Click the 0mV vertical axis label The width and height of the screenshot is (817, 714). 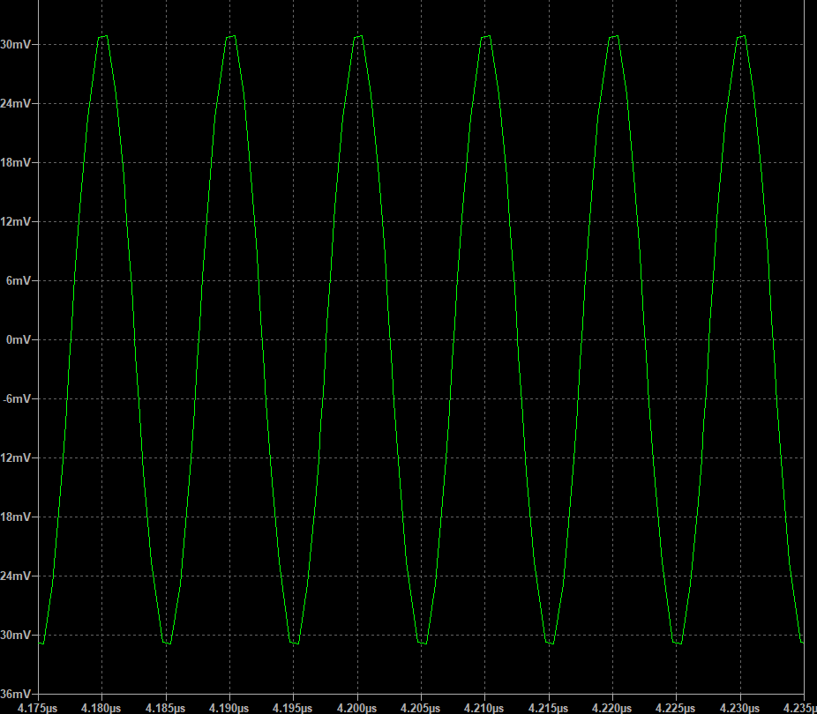click(19, 339)
